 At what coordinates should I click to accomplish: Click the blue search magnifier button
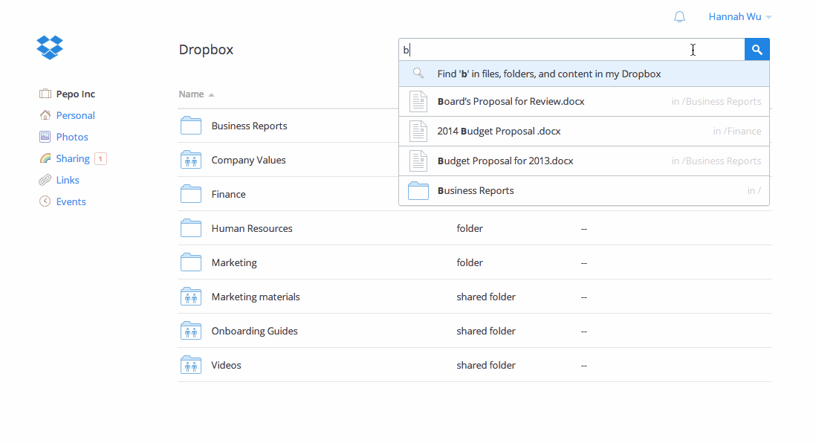click(x=757, y=50)
